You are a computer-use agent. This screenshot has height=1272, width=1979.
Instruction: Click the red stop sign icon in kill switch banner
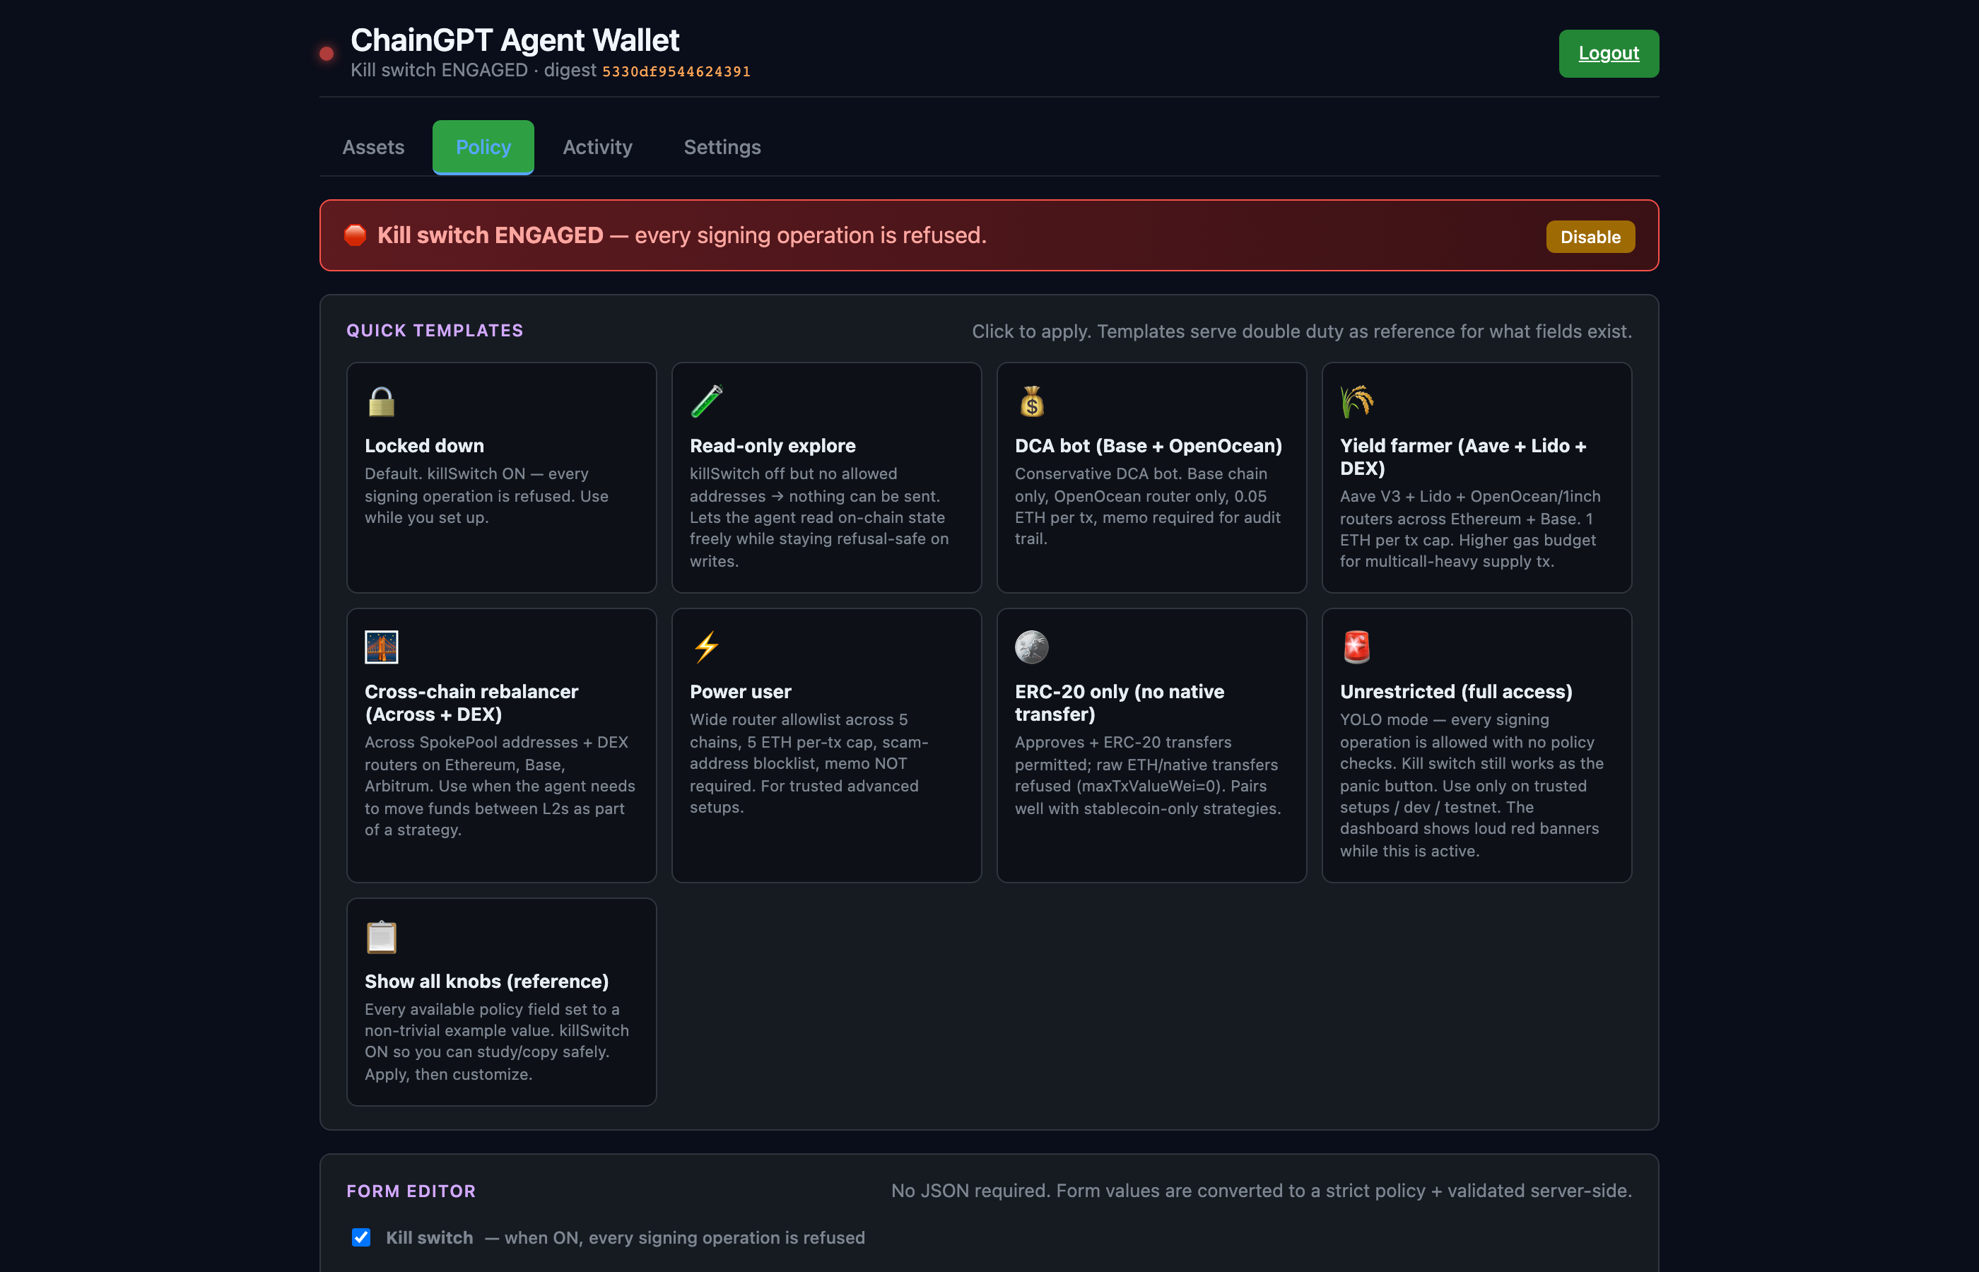[356, 235]
